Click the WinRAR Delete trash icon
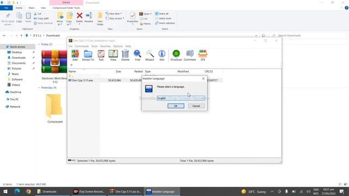The width and height of the screenshot is (349, 196). pyautogui.click(x=125, y=56)
